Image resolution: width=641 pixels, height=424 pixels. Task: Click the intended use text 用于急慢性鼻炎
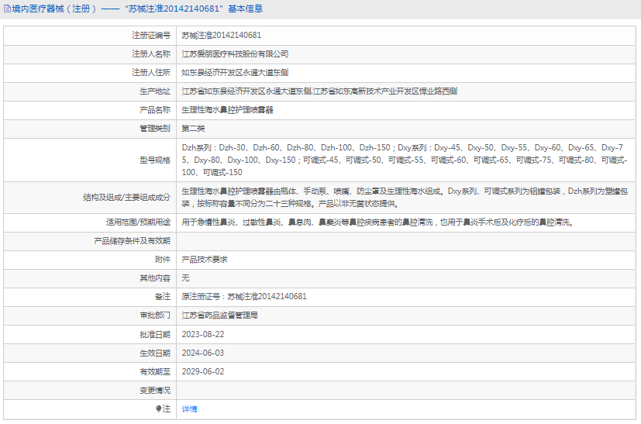[377, 222]
